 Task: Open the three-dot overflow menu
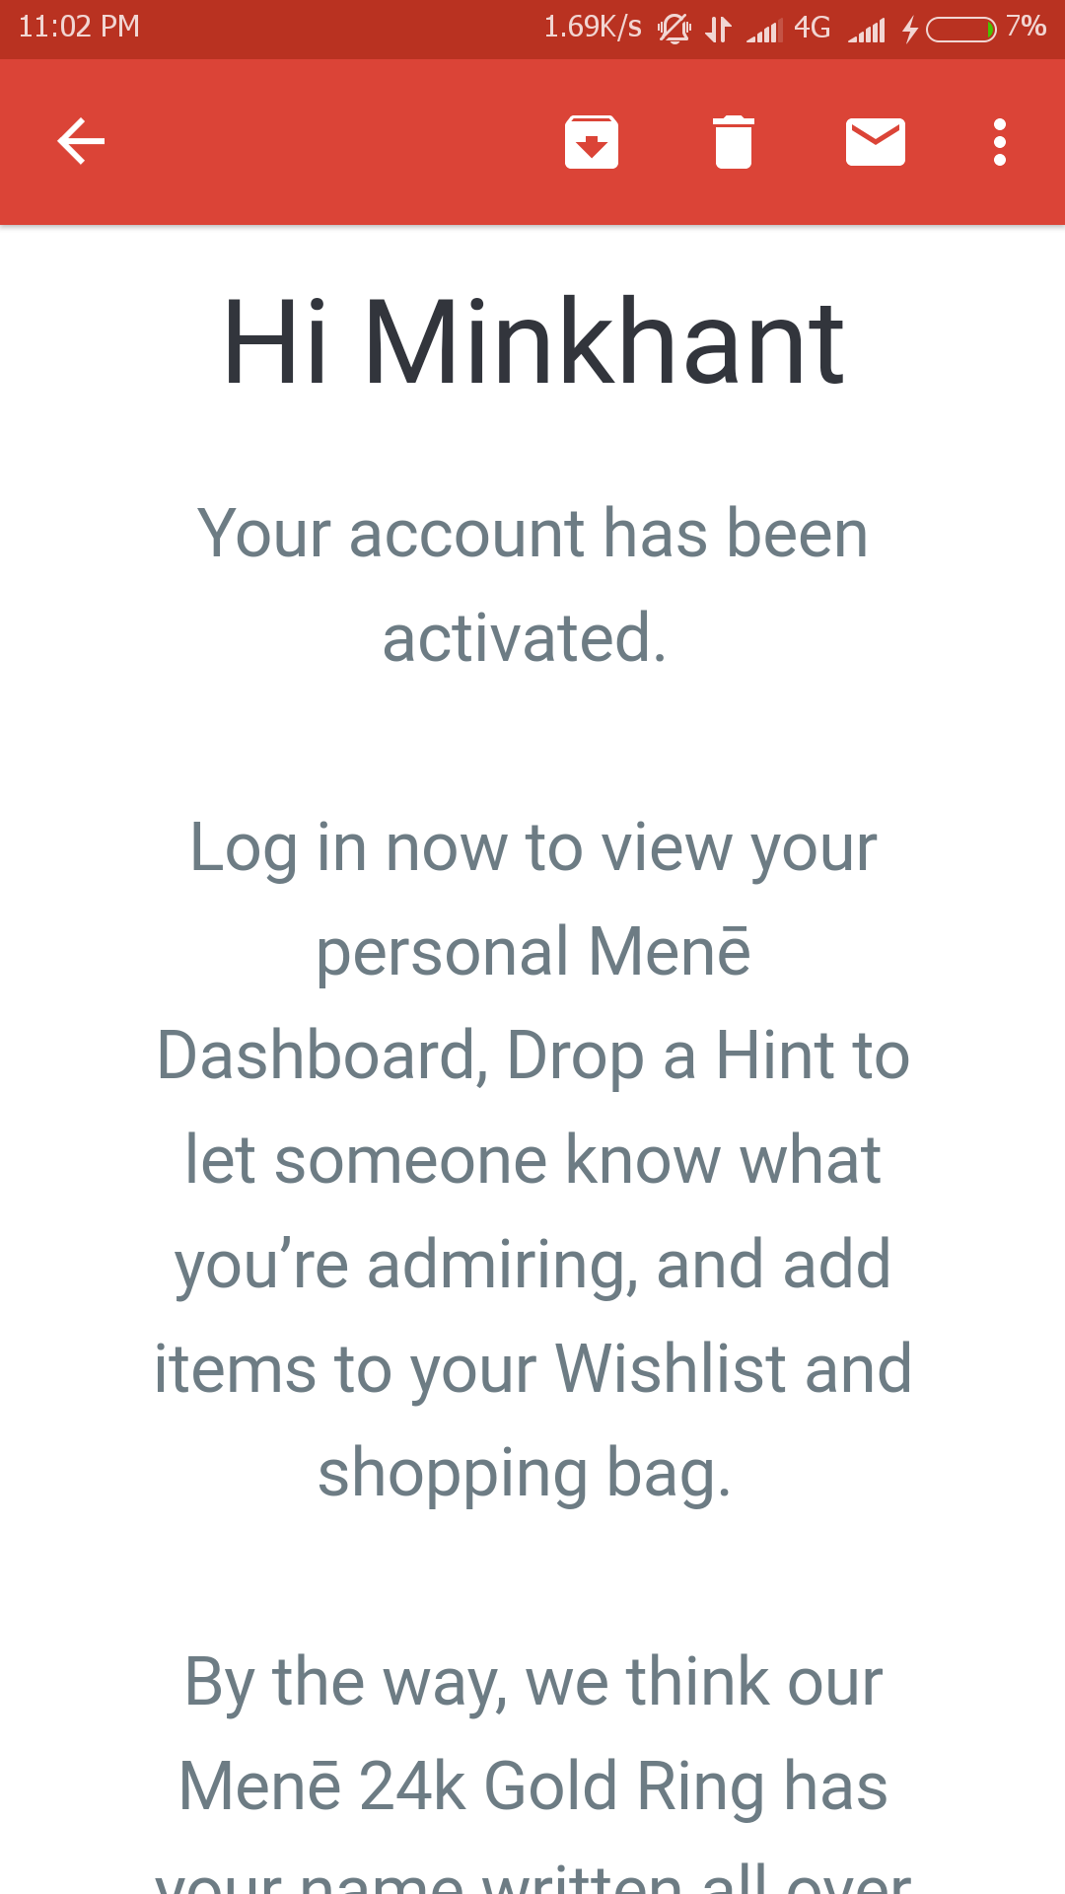(x=1000, y=142)
